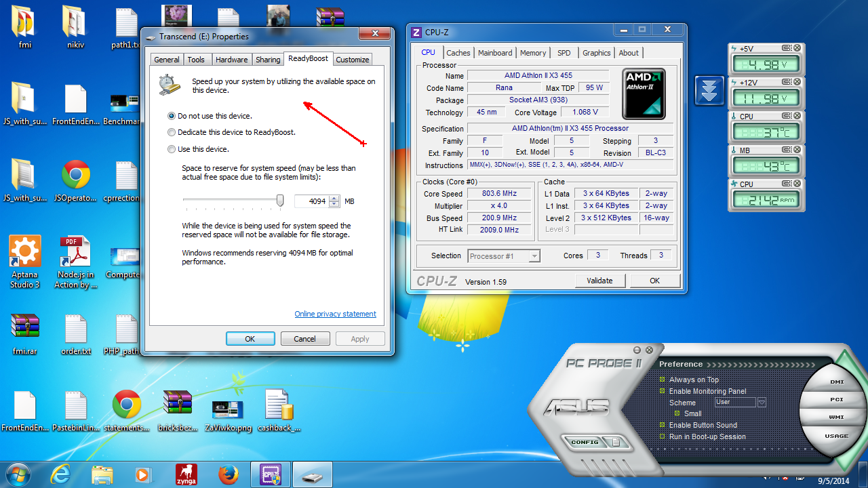Toggle Enable Monitoring Panel checkbox

(663, 391)
